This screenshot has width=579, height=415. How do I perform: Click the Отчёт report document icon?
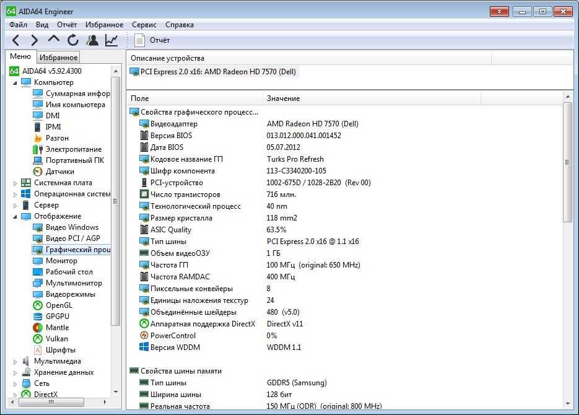139,40
